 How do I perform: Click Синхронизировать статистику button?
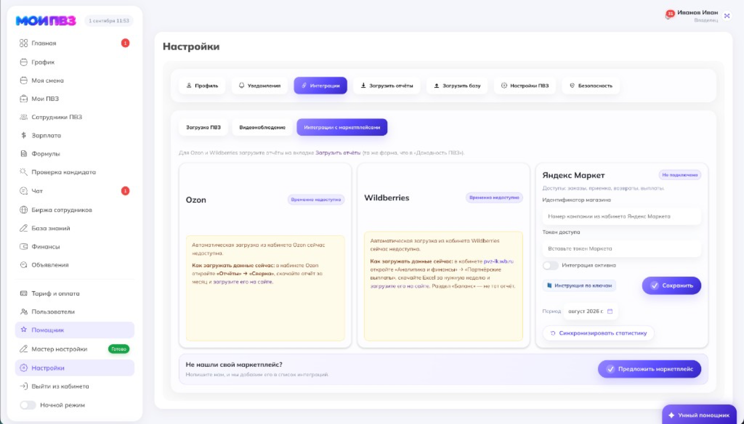598,333
